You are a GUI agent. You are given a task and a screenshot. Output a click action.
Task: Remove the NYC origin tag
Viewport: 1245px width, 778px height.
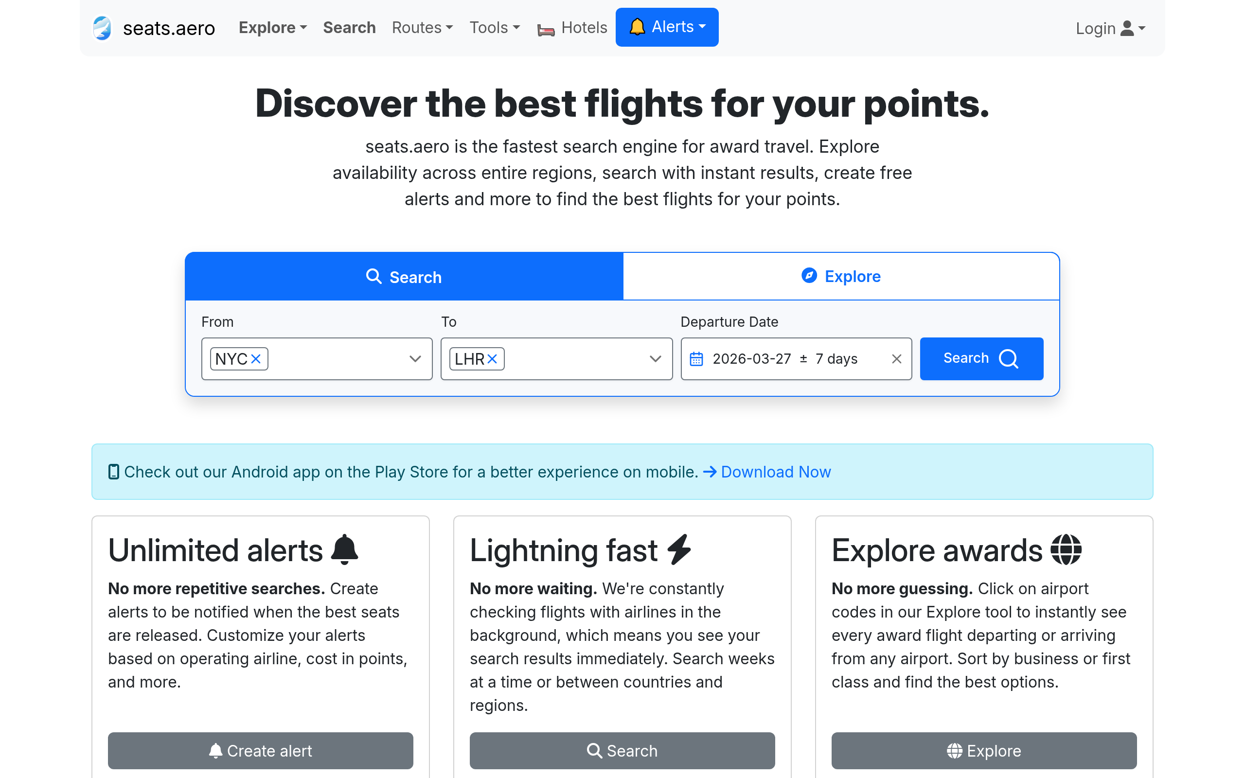click(x=256, y=359)
